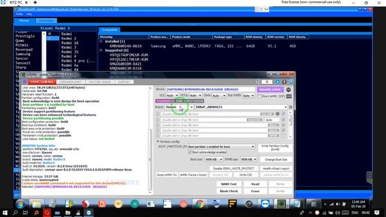Open the Windows 7 Start orb
The height and width of the screenshot is (217, 386).
pos(20,204)
